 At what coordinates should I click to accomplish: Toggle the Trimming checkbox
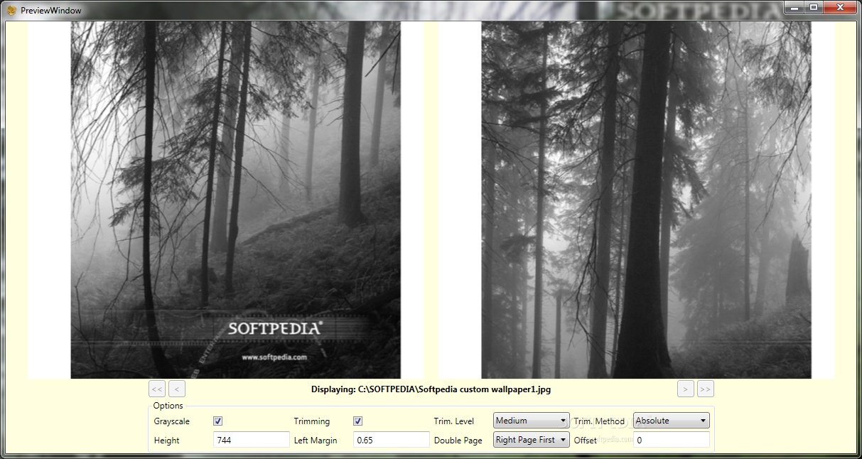pyautogui.click(x=358, y=421)
